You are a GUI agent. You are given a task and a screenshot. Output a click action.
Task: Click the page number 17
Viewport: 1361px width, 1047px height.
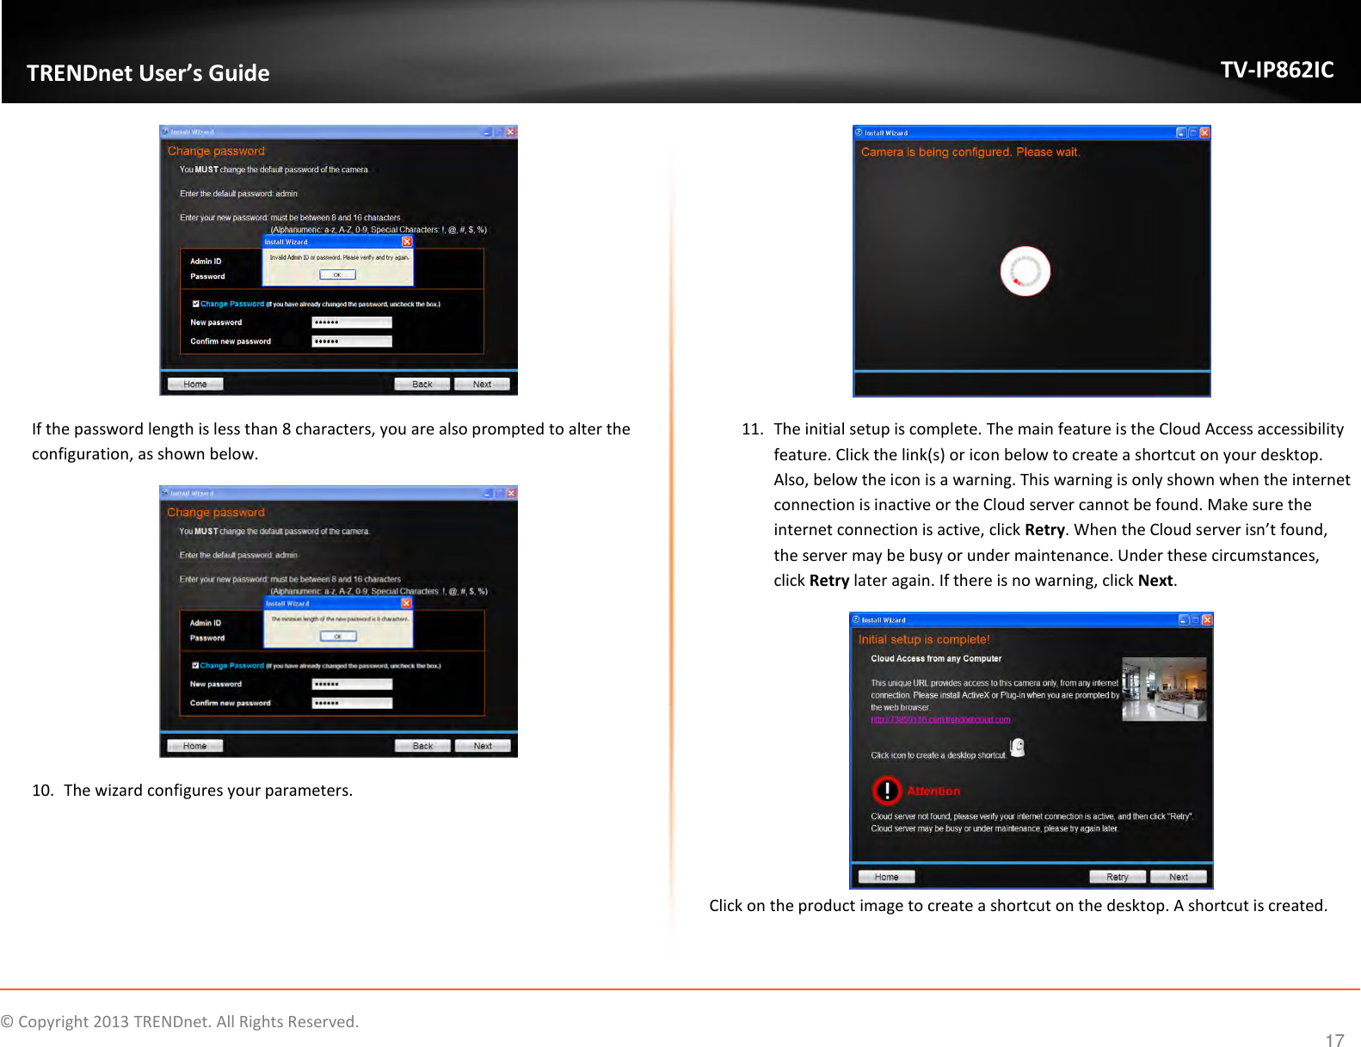tap(1334, 1040)
